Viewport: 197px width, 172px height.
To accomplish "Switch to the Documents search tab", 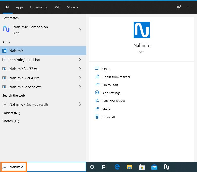I will coord(38,7).
